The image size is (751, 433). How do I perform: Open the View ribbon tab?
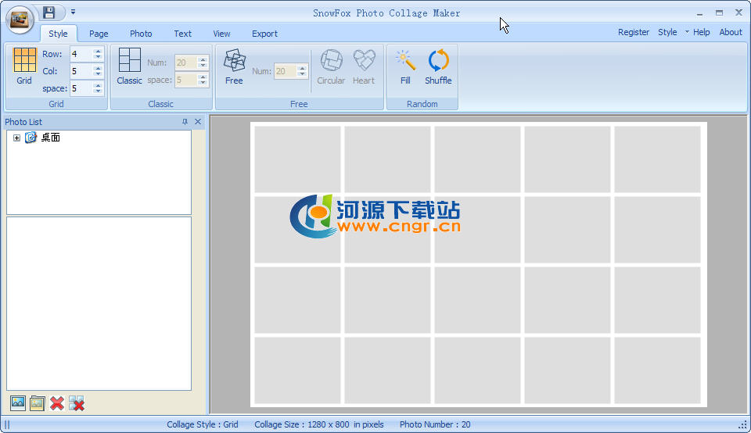coord(221,34)
